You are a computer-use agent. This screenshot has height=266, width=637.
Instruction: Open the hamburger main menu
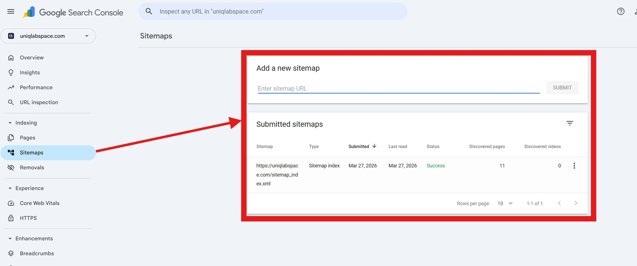coord(11,12)
